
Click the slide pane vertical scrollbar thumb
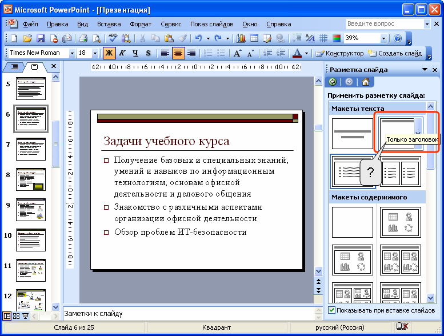pos(318,127)
